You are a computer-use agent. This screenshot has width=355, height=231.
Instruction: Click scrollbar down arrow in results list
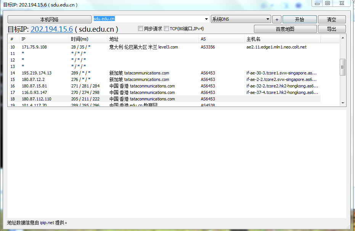(x=342, y=103)
